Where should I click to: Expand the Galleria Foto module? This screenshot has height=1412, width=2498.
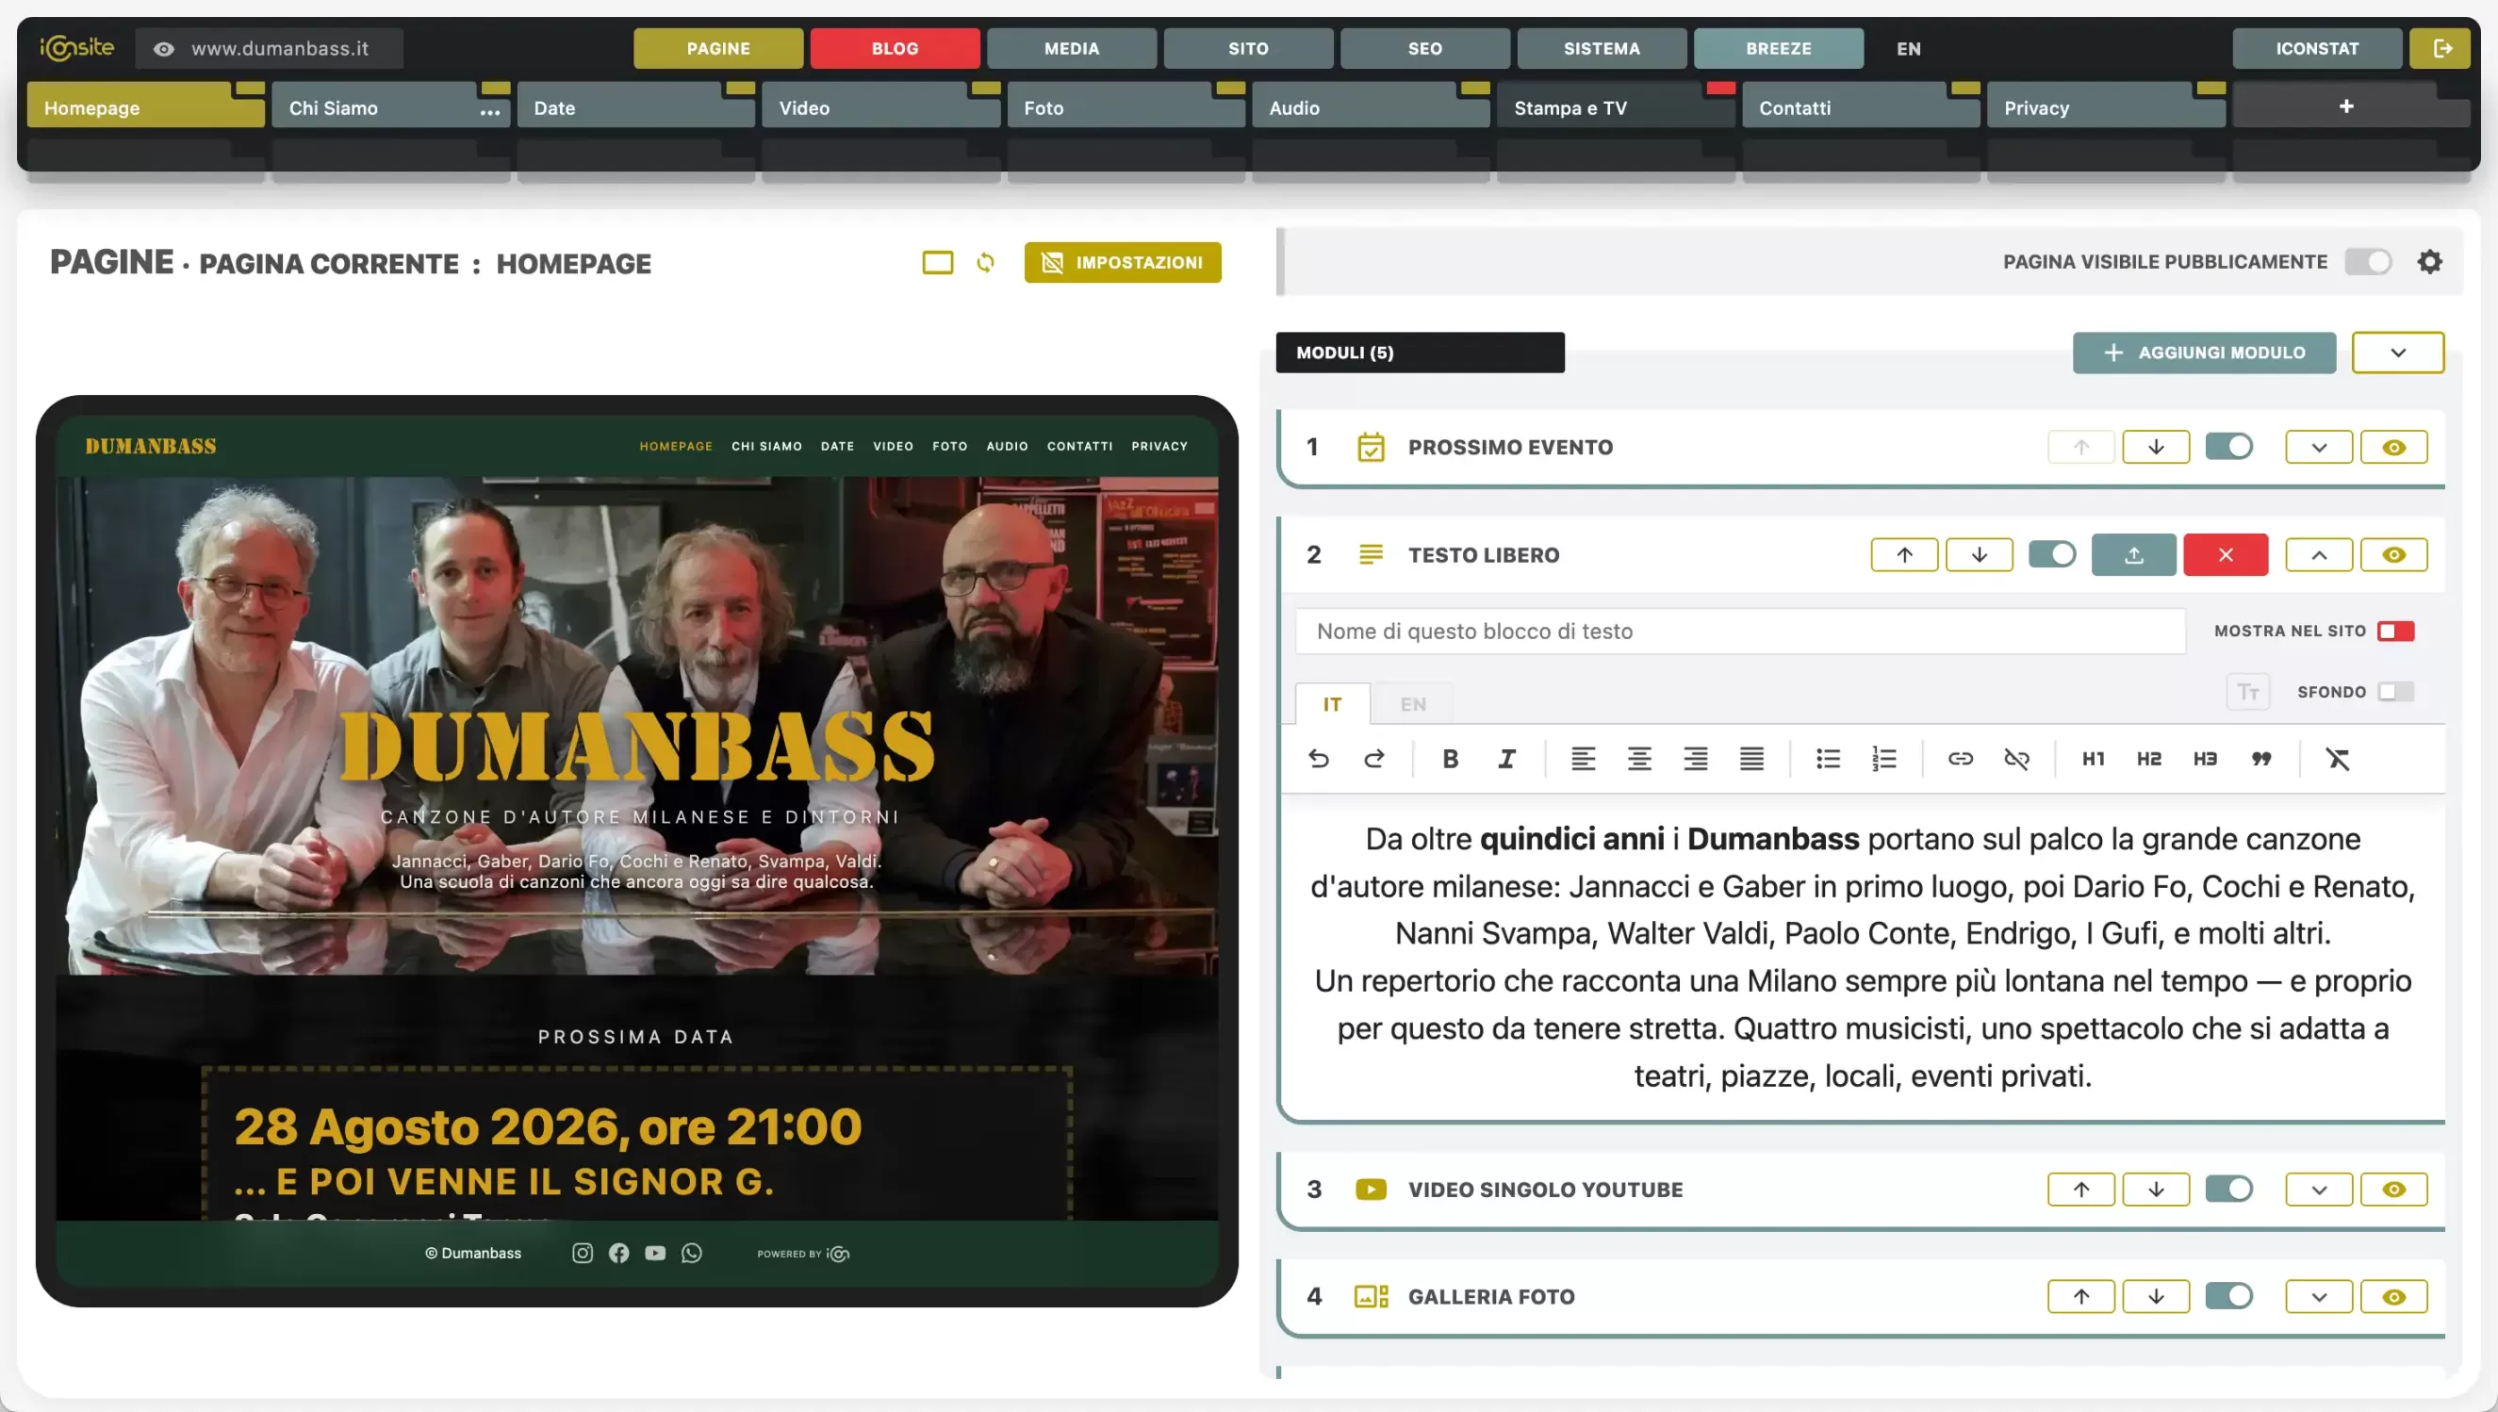click(x=2319, y=1297)
